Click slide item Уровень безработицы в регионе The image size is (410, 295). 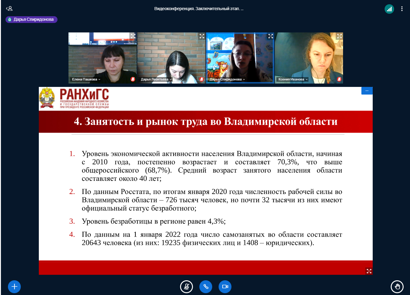tap(148, 221)
